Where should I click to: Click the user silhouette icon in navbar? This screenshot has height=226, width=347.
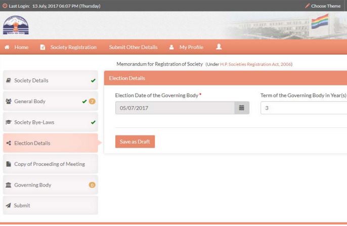(x=219, y=47)
